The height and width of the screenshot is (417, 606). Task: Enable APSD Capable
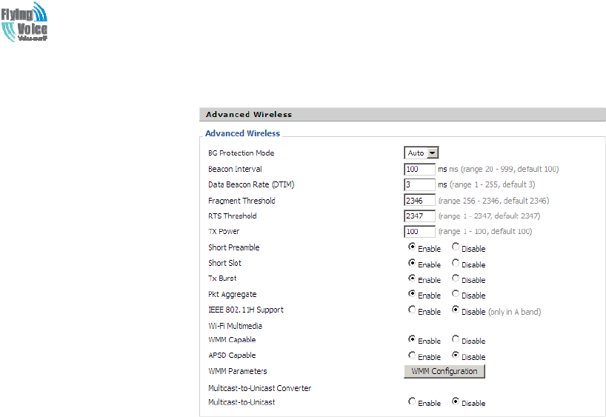[412, 355]
